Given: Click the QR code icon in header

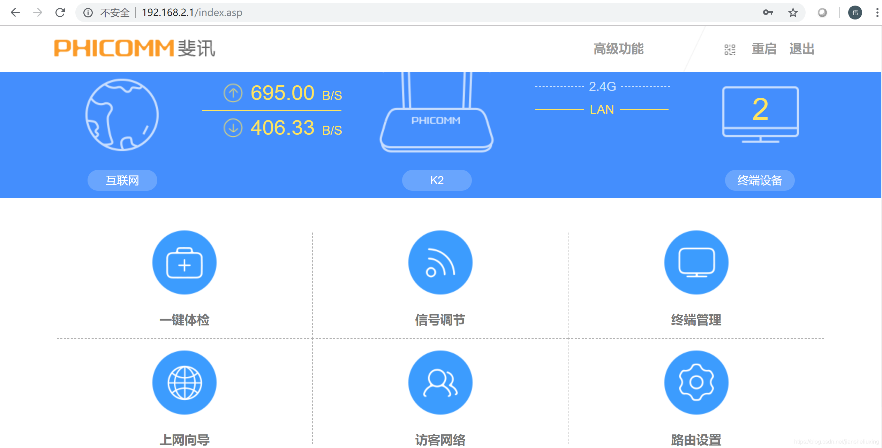Looking at the screenshot, I should pyautogui.click(x=730, y=49).
